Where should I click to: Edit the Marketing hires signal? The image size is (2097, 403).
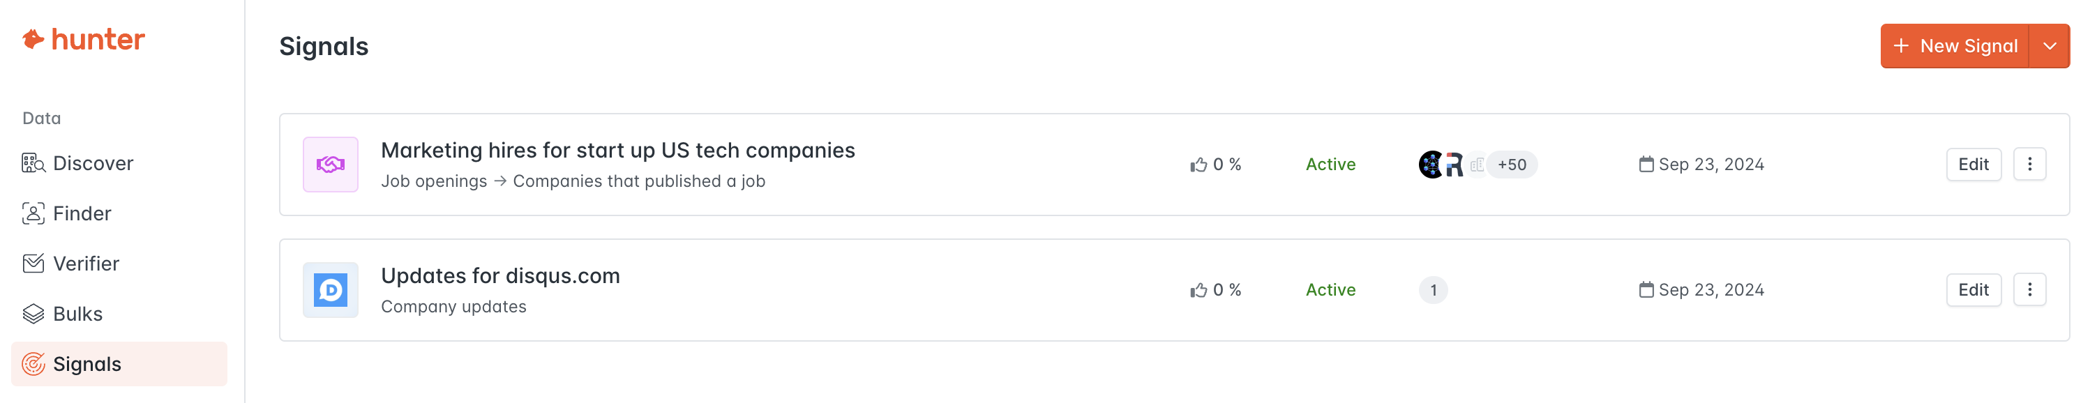point(1974,165)
